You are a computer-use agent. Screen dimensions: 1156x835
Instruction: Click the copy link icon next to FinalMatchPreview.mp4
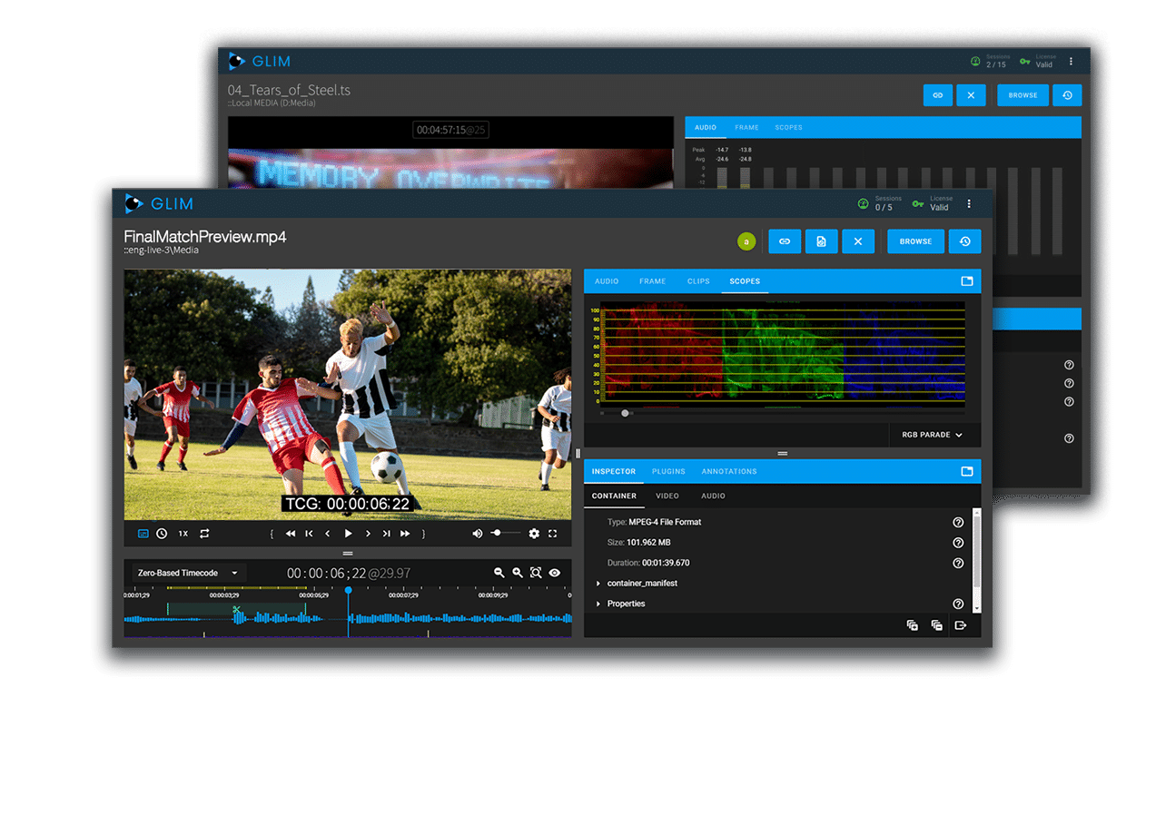785,241
